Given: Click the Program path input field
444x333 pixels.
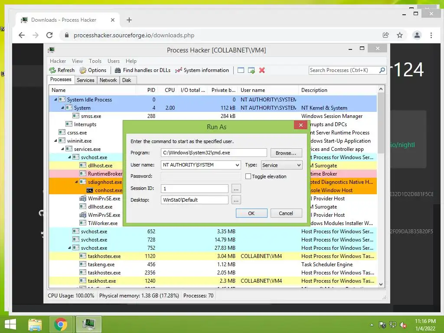Looking at the screenshot, I should pos(214,153).
